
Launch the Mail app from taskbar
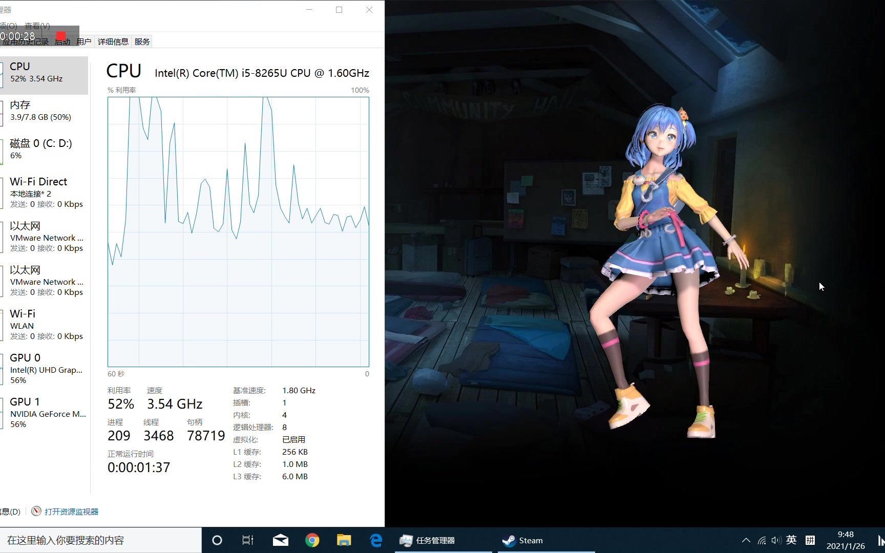280,540
